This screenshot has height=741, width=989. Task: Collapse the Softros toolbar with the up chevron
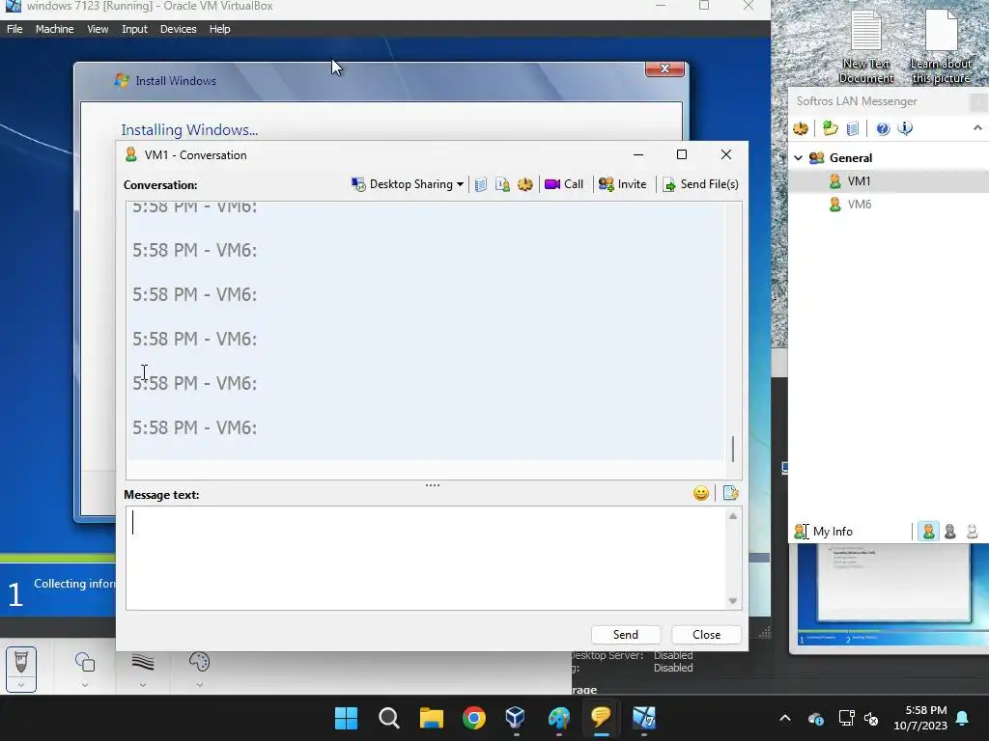(x=977, y=128)
